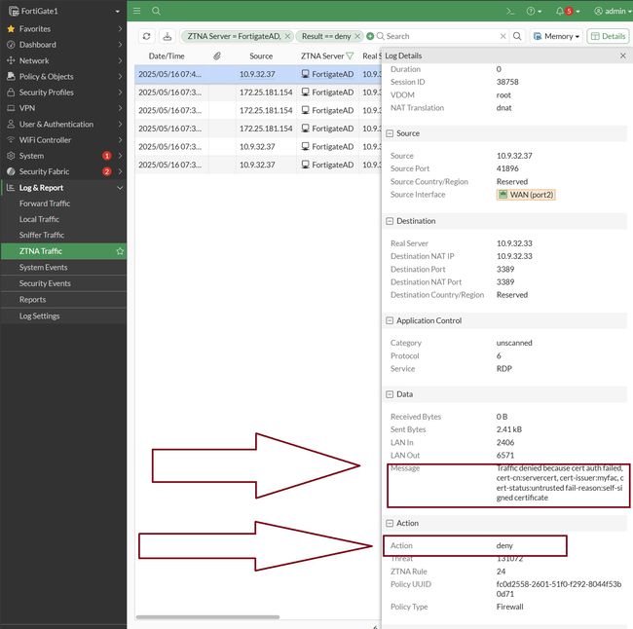Image resolution: width=633 pixels, height=629 pixels.
Task: Open the global search magnifier in header
Action: 156,11
